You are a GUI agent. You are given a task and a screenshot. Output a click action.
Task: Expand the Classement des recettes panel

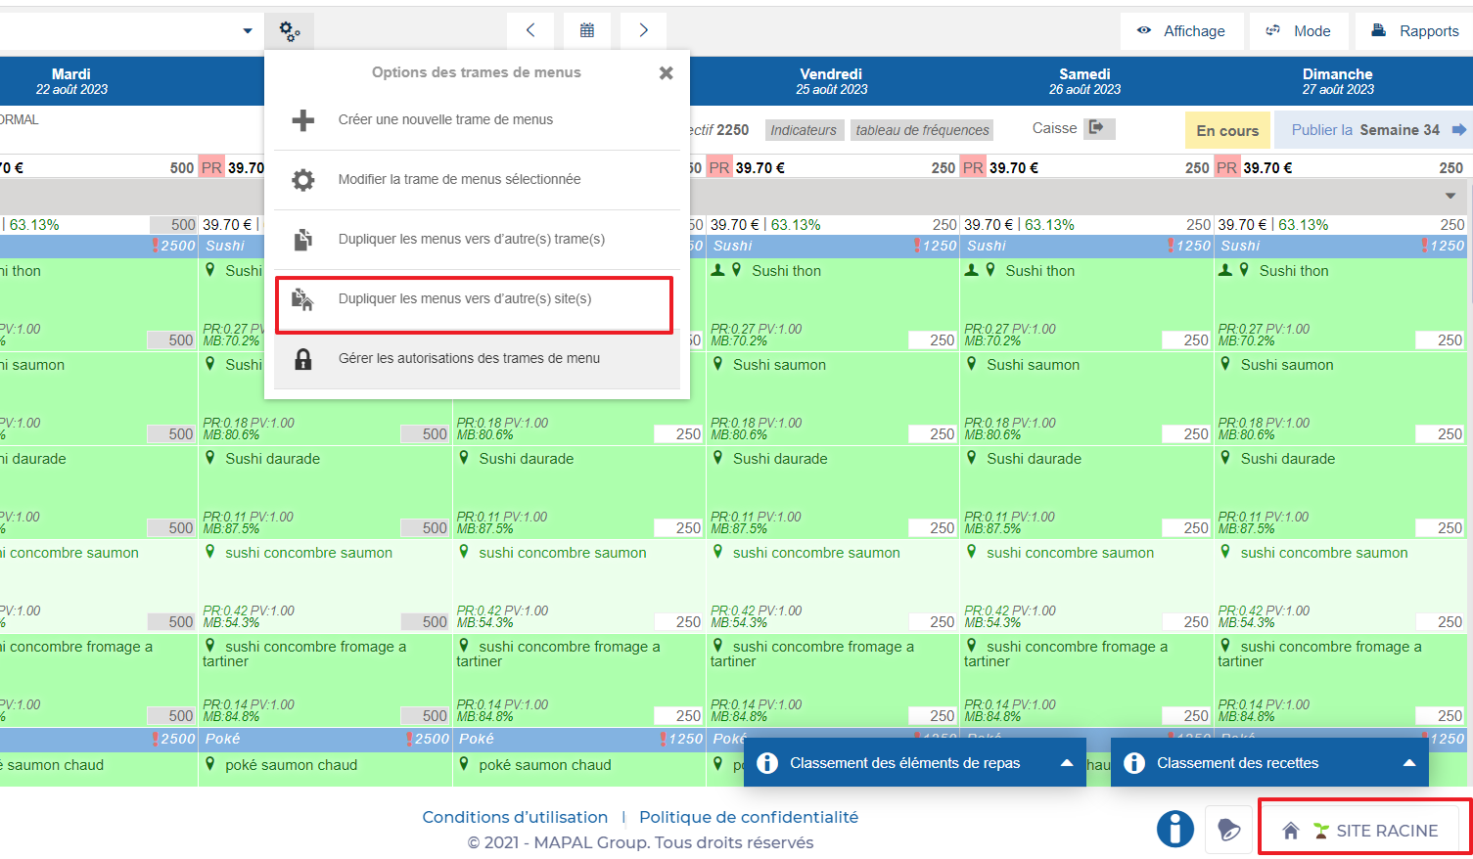(x=1269, y=763)
